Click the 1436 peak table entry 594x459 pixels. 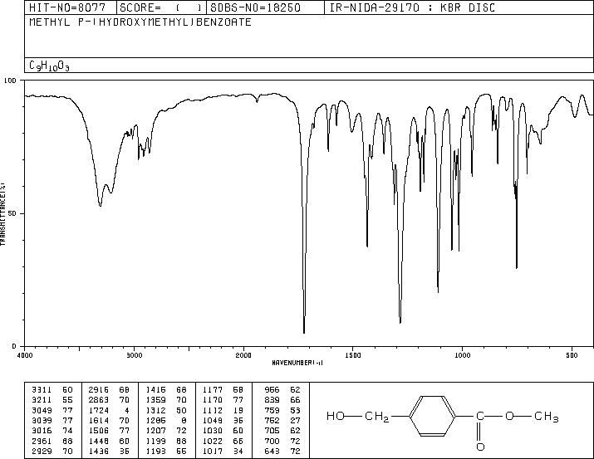(x=99, y=452)
